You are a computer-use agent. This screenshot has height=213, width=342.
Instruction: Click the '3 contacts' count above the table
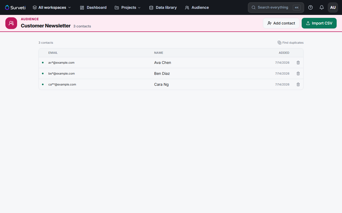click(x=46, y=43)
